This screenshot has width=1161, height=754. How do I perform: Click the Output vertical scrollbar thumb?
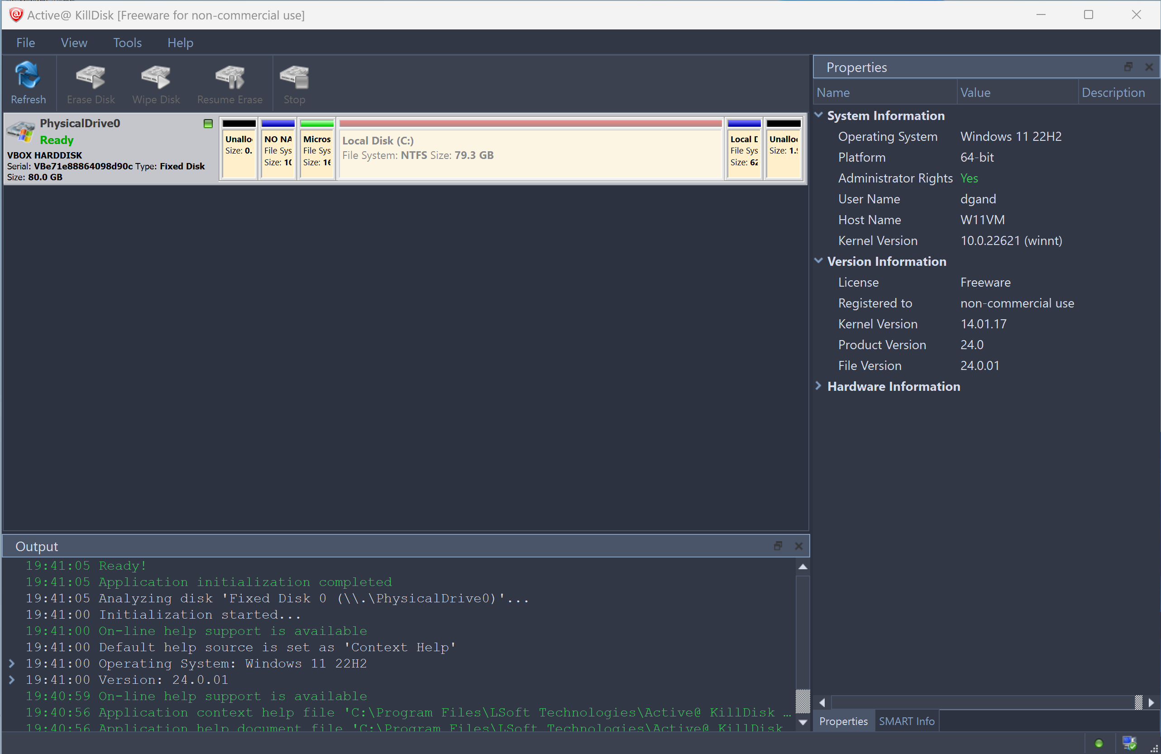[803, 701]
